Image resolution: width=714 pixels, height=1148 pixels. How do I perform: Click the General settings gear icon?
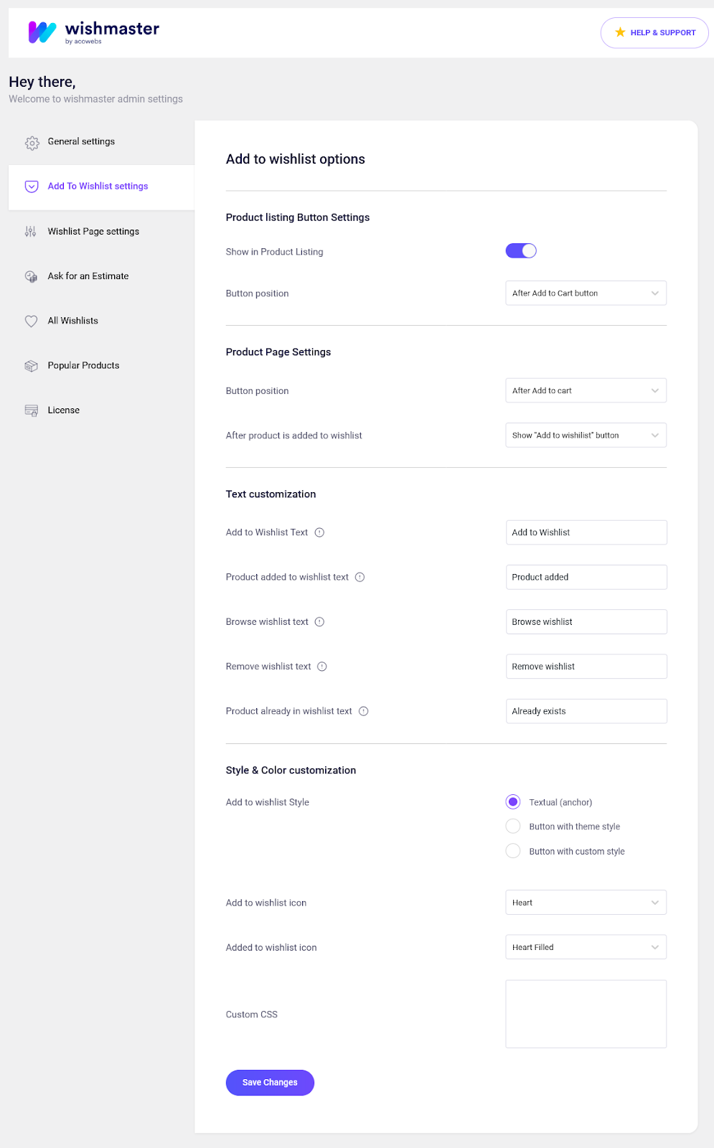[x=32, y=143]
